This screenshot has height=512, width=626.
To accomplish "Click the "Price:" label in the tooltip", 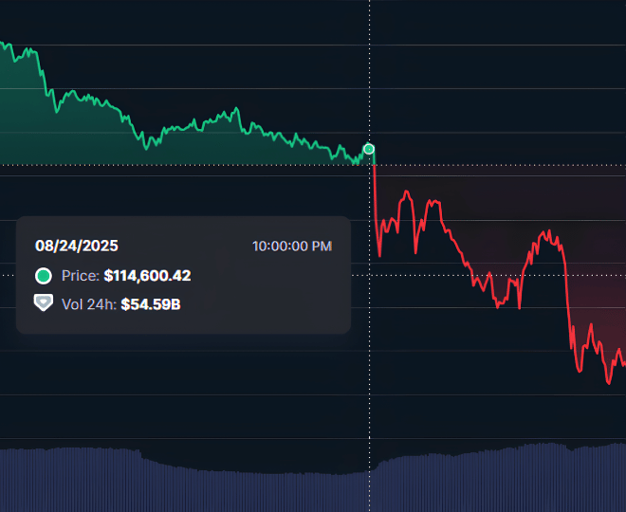I will click(x=81, y=276).
